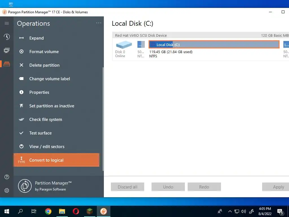Select the partition block after Local Disk C:

(286, 44)
